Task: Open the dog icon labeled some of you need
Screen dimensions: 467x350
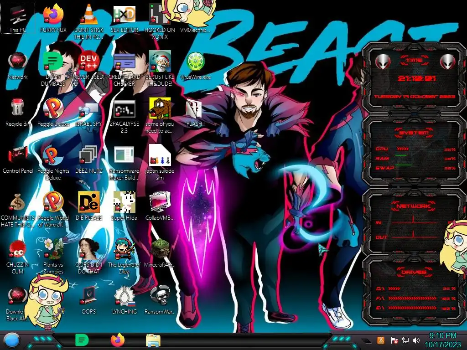Action: click(160, 116)
